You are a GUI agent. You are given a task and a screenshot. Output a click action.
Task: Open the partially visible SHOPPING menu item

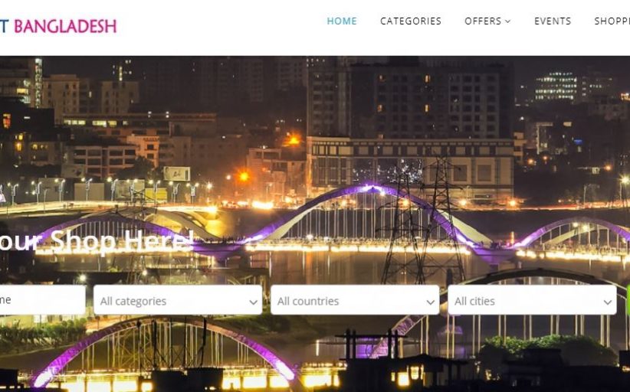(612, 21)
